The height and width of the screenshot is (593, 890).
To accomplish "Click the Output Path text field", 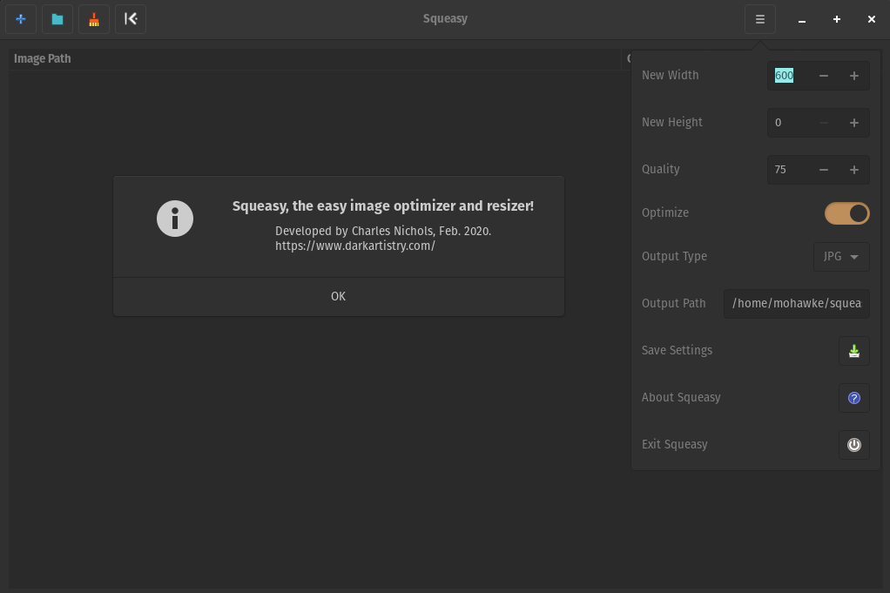I will (796, 303).
